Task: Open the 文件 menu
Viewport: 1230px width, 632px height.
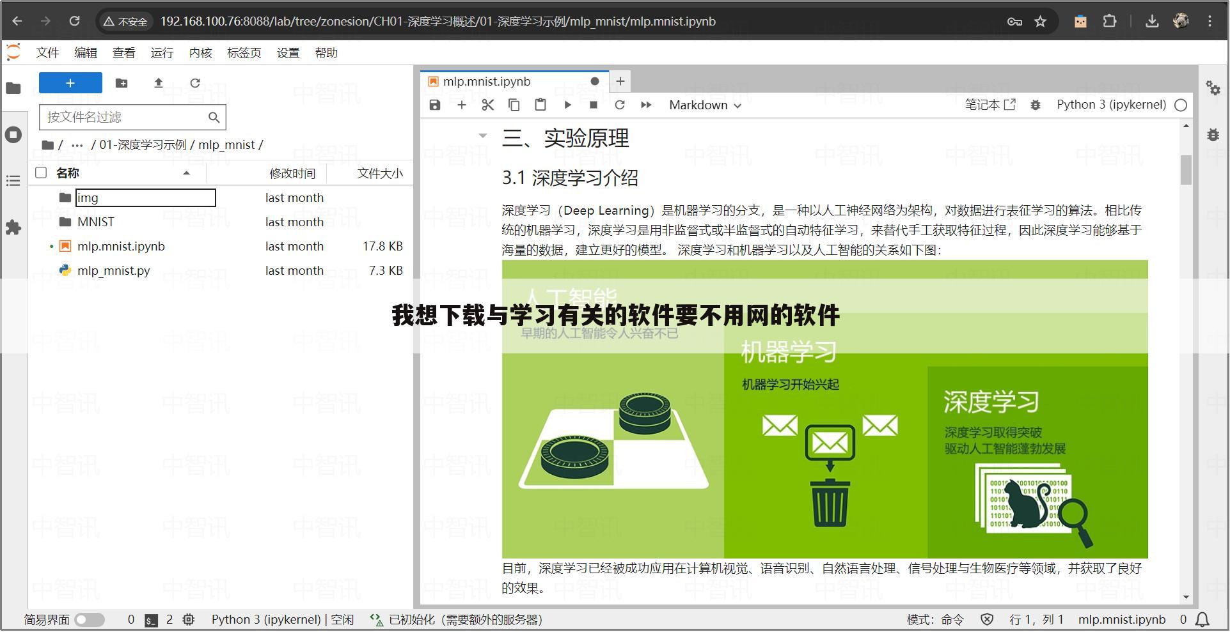Action: pos(48,53)
